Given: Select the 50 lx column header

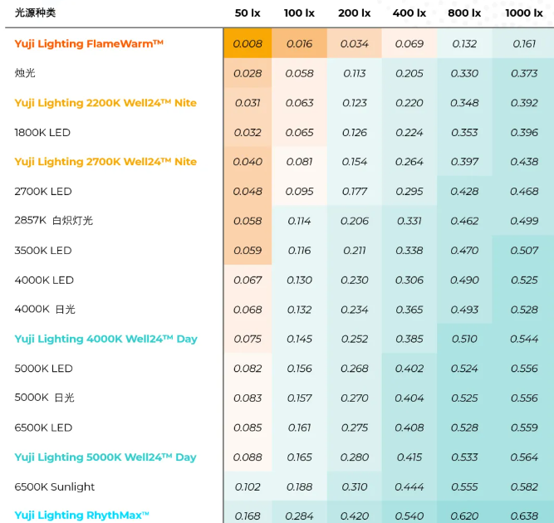Looking at the screenshot, I should point(248,13).
